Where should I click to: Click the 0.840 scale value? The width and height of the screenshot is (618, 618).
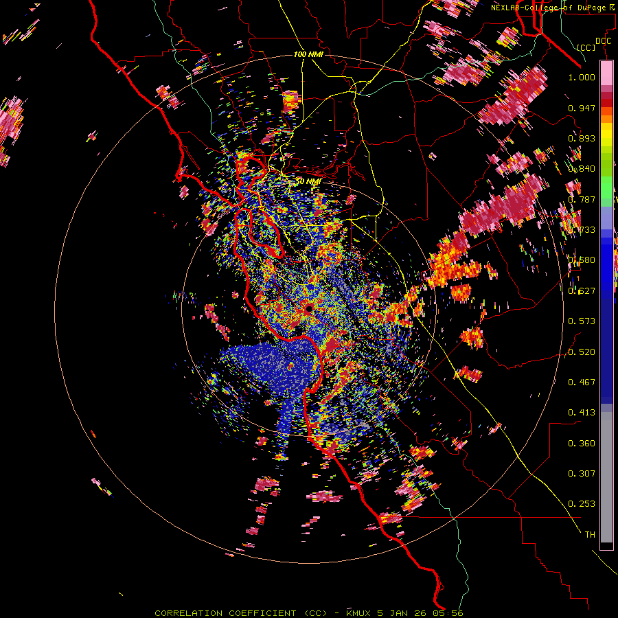point(582,169)
